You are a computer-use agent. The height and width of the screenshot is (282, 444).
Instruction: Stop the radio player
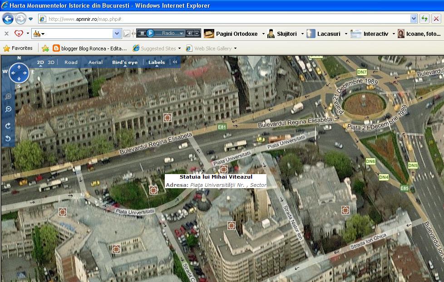coord(143,34)
